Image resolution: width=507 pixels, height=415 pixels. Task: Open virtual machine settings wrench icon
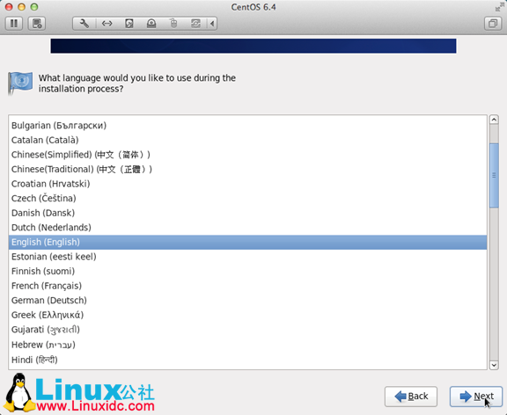84,24
